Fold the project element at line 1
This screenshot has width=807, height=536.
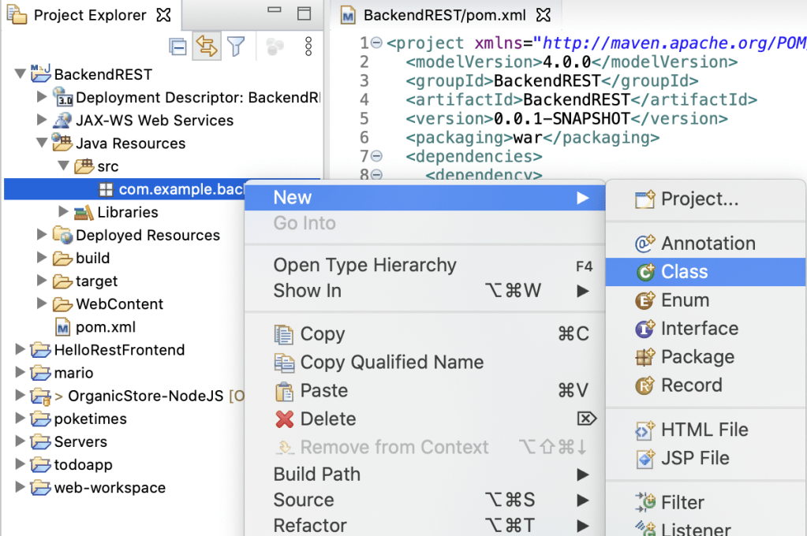[x=376, y=43]
